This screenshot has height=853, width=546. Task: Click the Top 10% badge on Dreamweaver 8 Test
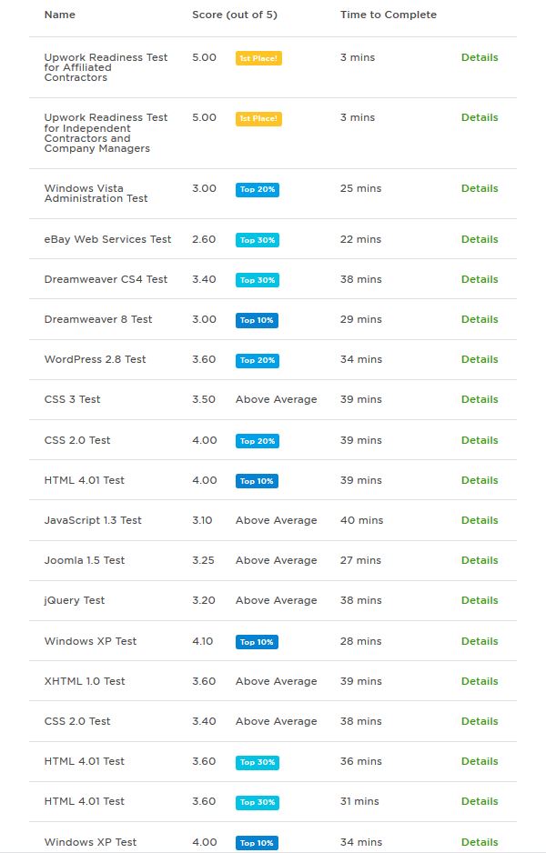(257, 320)
